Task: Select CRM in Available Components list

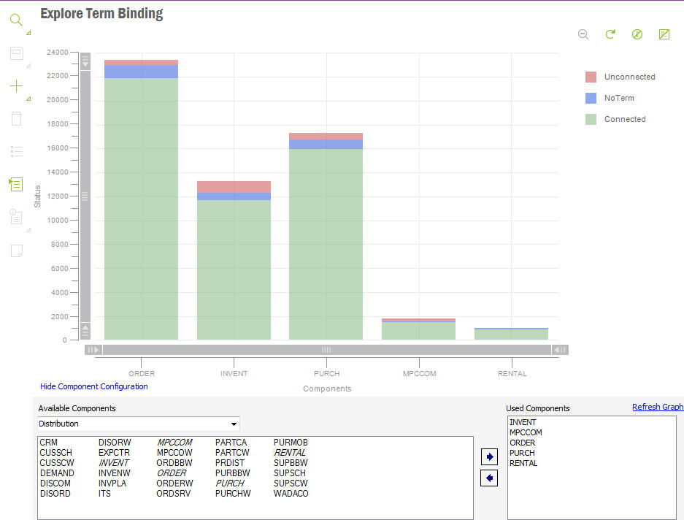Action: 49,443
